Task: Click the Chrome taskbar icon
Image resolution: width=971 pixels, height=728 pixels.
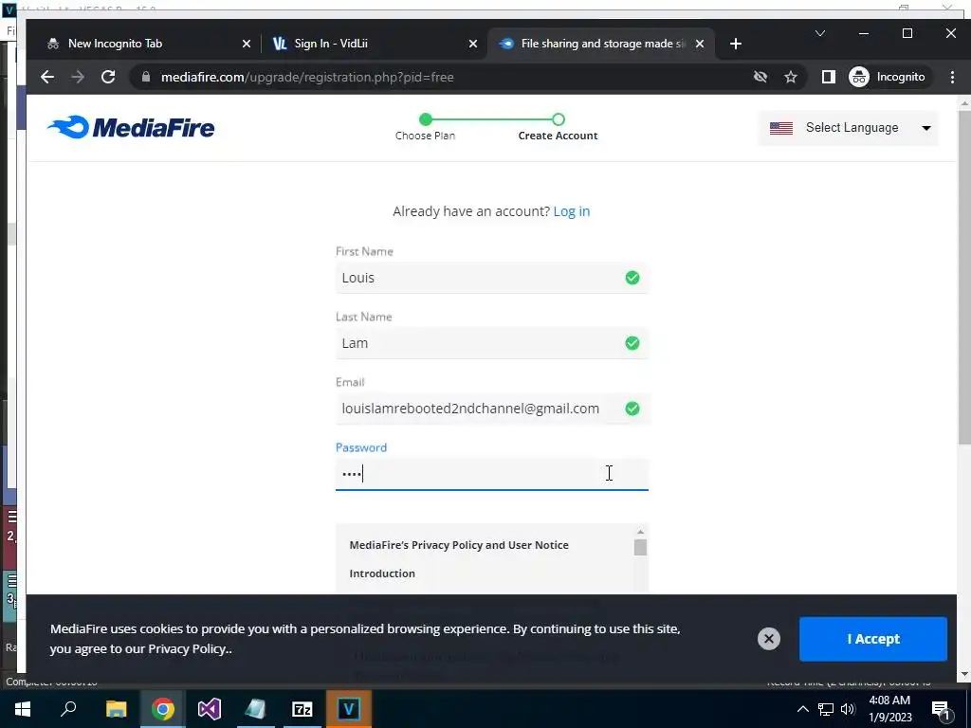Action: [163, 709]
